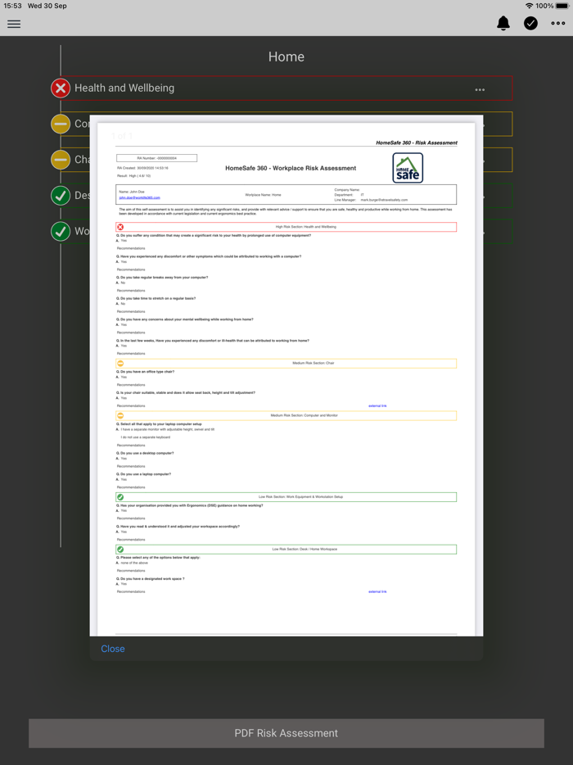Close the PDF preview dialog
The width and height of the screenshot is (573, 765).
(113, 649)
